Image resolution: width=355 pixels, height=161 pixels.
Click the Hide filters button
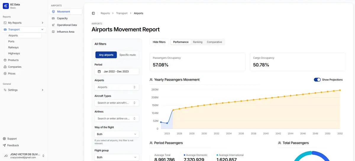tap(159, 42)
